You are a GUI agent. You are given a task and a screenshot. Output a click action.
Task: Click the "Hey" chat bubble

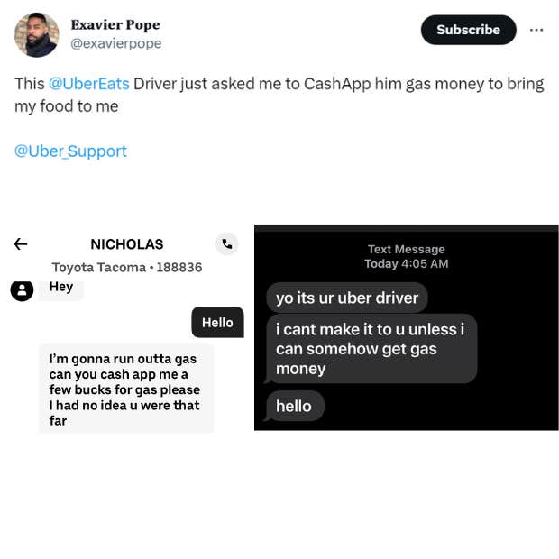61,288
